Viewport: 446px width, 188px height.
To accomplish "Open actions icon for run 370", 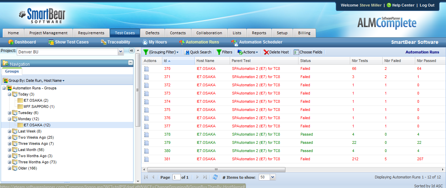I will coord(147,68).
